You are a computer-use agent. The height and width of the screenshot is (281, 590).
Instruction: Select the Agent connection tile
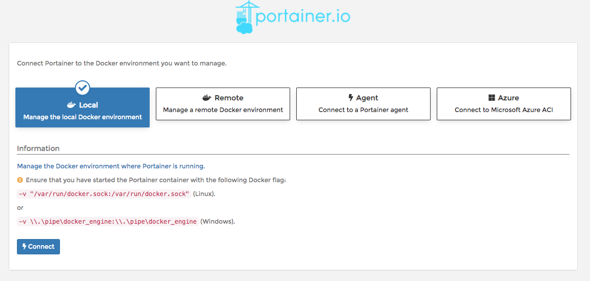tap(363, 104)
